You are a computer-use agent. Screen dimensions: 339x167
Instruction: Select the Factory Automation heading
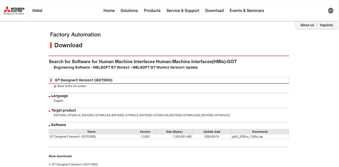[75, 35]
